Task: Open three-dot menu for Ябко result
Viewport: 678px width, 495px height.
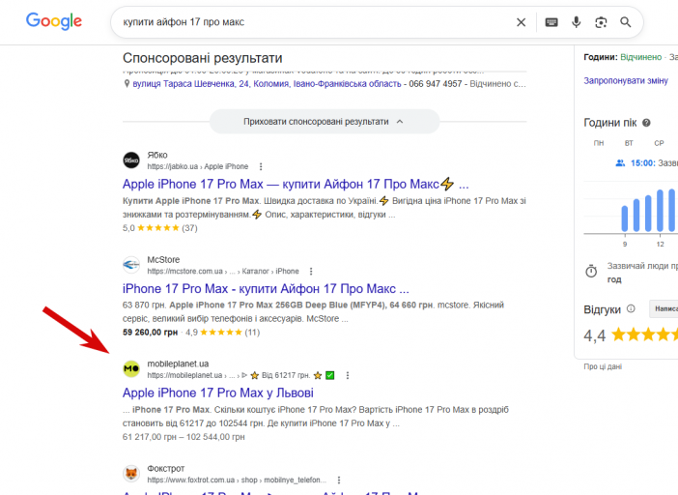Action: click(261, 166)
